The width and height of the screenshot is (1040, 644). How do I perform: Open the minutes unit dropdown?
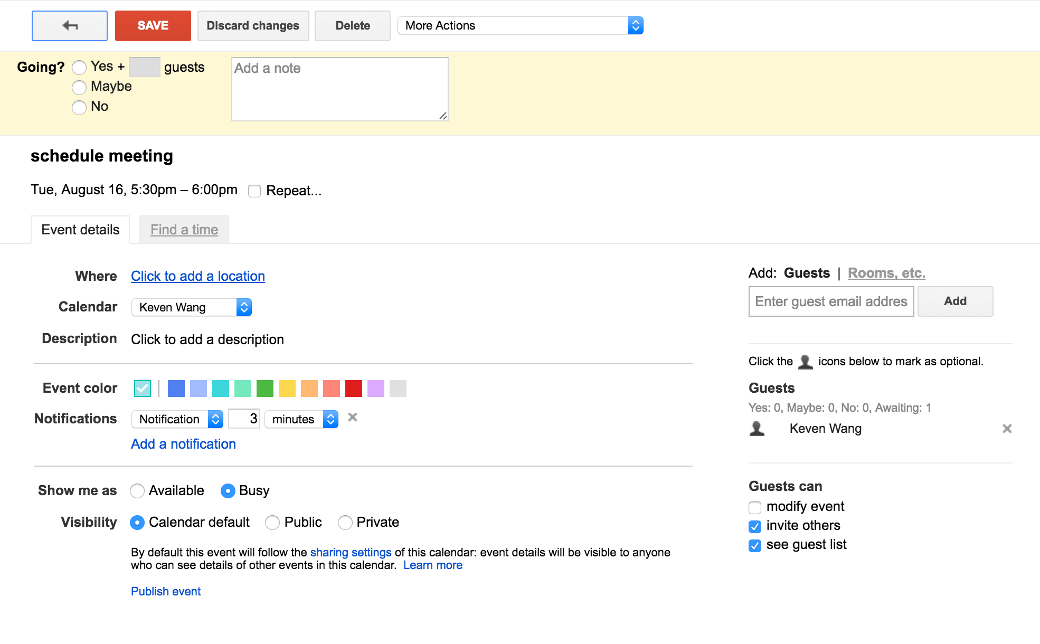(301, 419)
